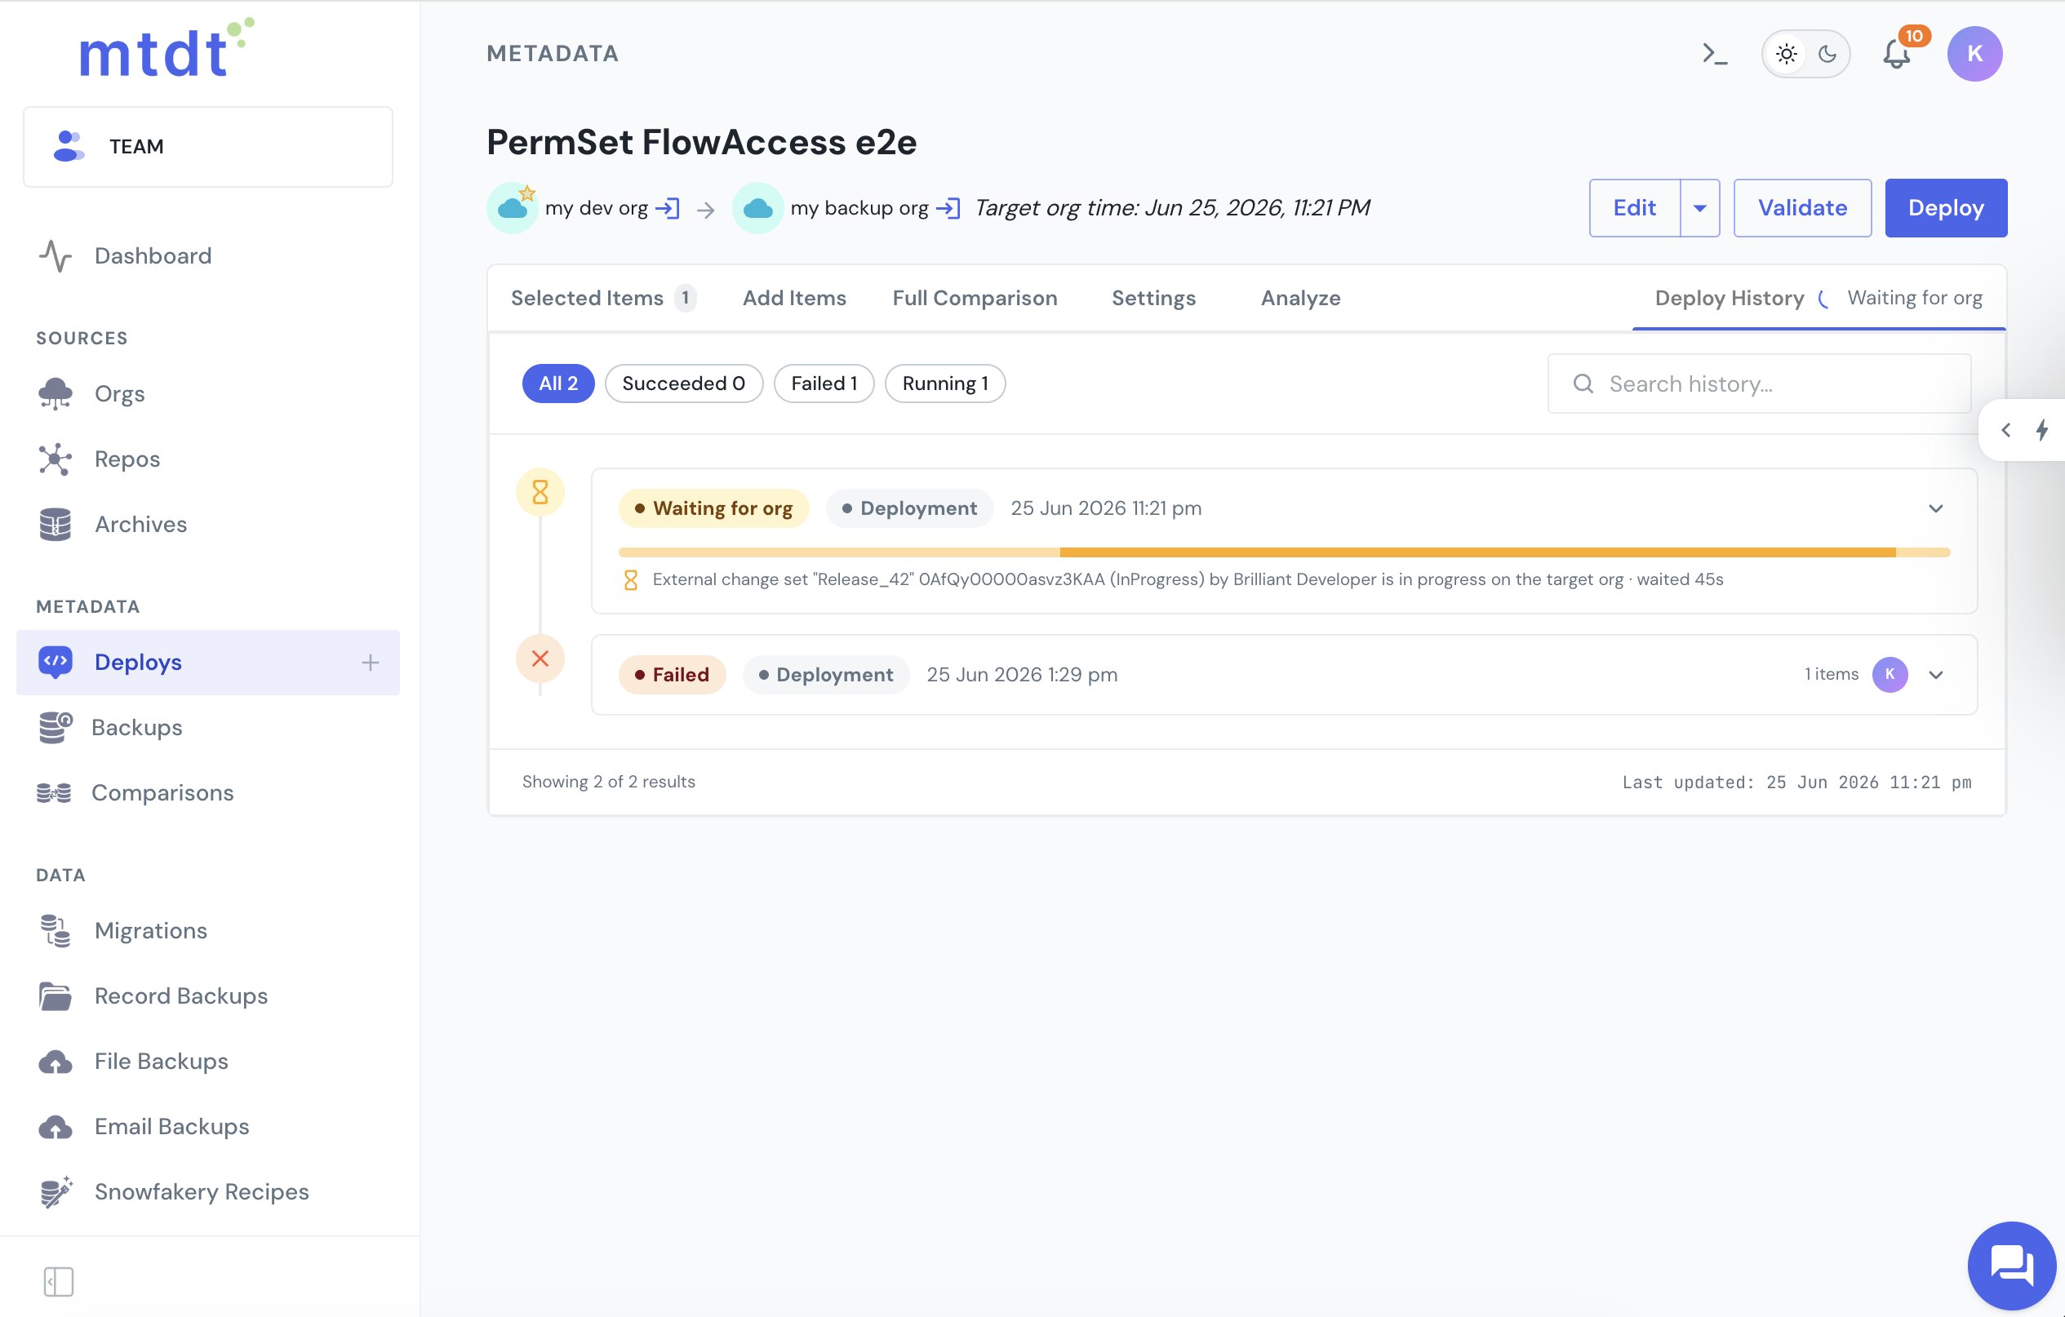Focus the Search history field

coord(1759,384)
